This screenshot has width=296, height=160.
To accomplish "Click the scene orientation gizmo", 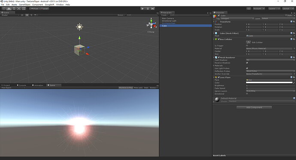I will [x=151, y=24].
